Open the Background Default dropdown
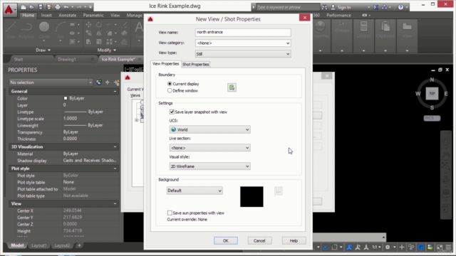The width and height of the screenshot is (456, 256). (x=195, y=191)
